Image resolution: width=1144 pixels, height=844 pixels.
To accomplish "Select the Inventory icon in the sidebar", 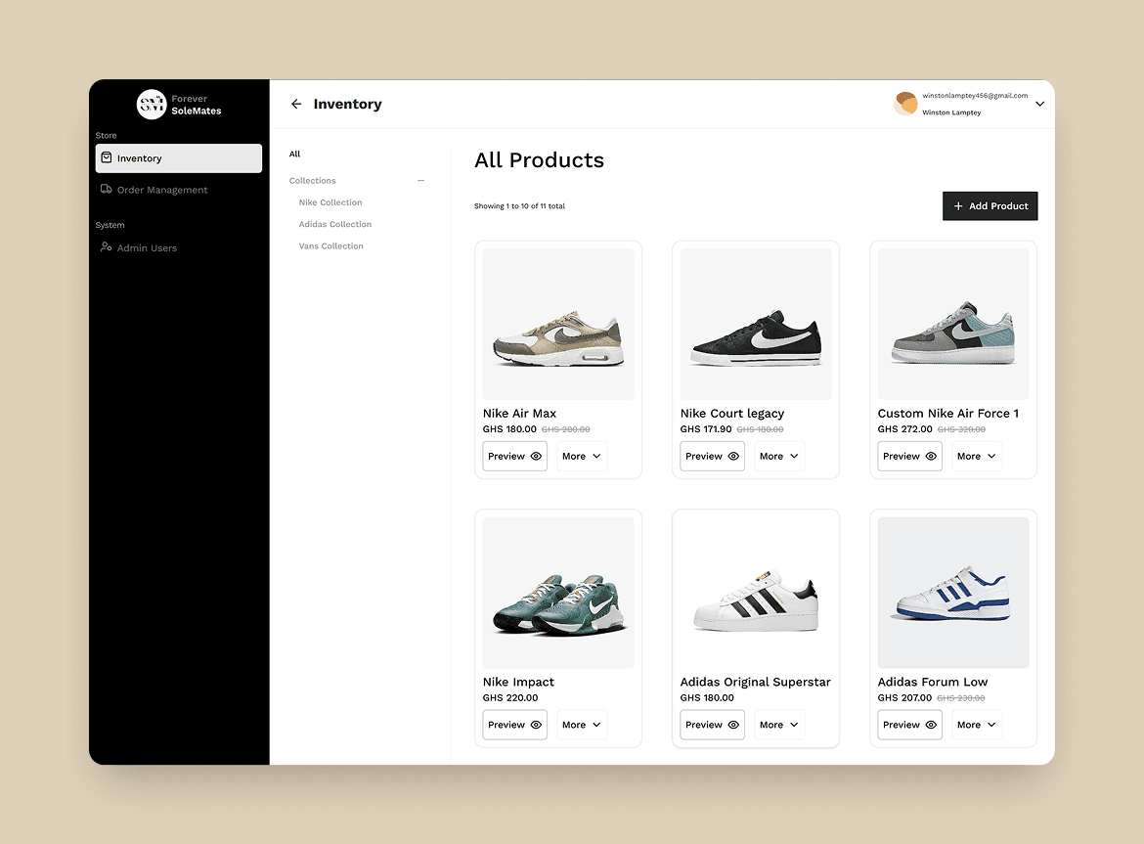I will pyautogui.click(x=106, y=157).
